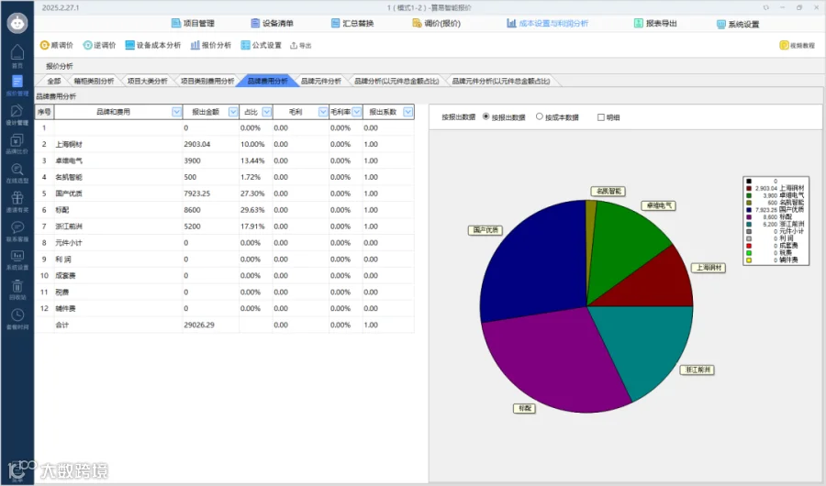This screenshot has height=486, width=826.
Task: Open 系统设置 in the top navigation
Action: [738, 24]
